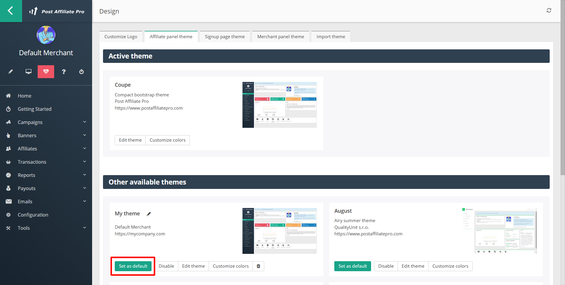Click the Affiliates people icon
The width and height of the screenshot is (565, 285).
point(9,149)
